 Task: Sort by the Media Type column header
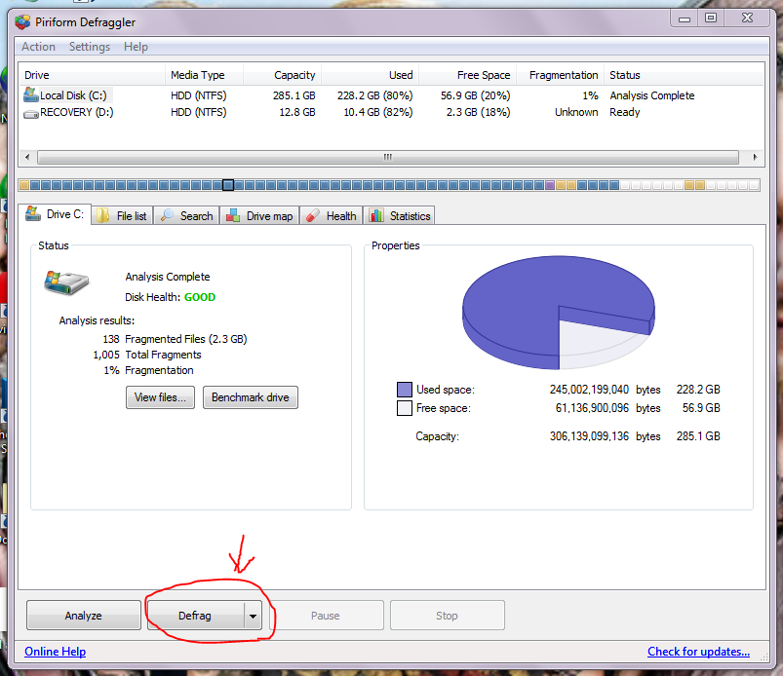(204, 75)
